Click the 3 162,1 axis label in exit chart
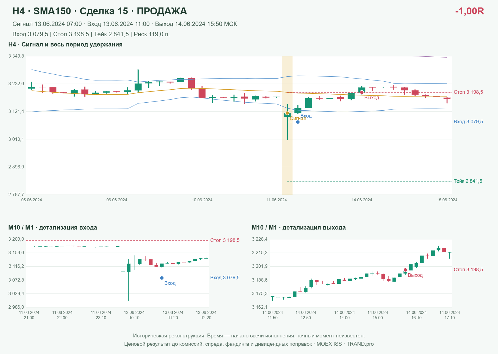 (x=260, y=307)
